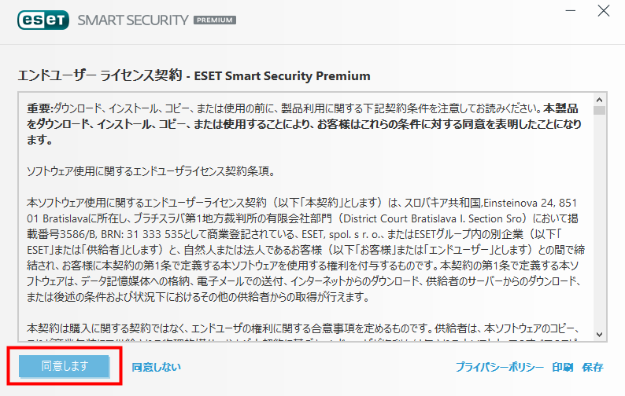
Task: Click the SMART SECURITY product title text
Action: pos(133,20)
